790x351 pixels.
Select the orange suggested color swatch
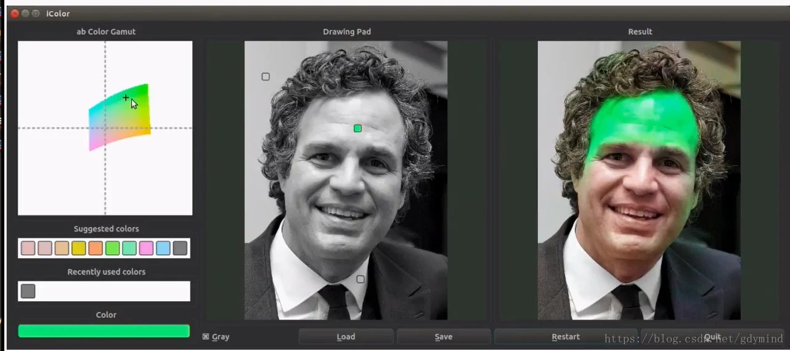click(x=95, y=248)
